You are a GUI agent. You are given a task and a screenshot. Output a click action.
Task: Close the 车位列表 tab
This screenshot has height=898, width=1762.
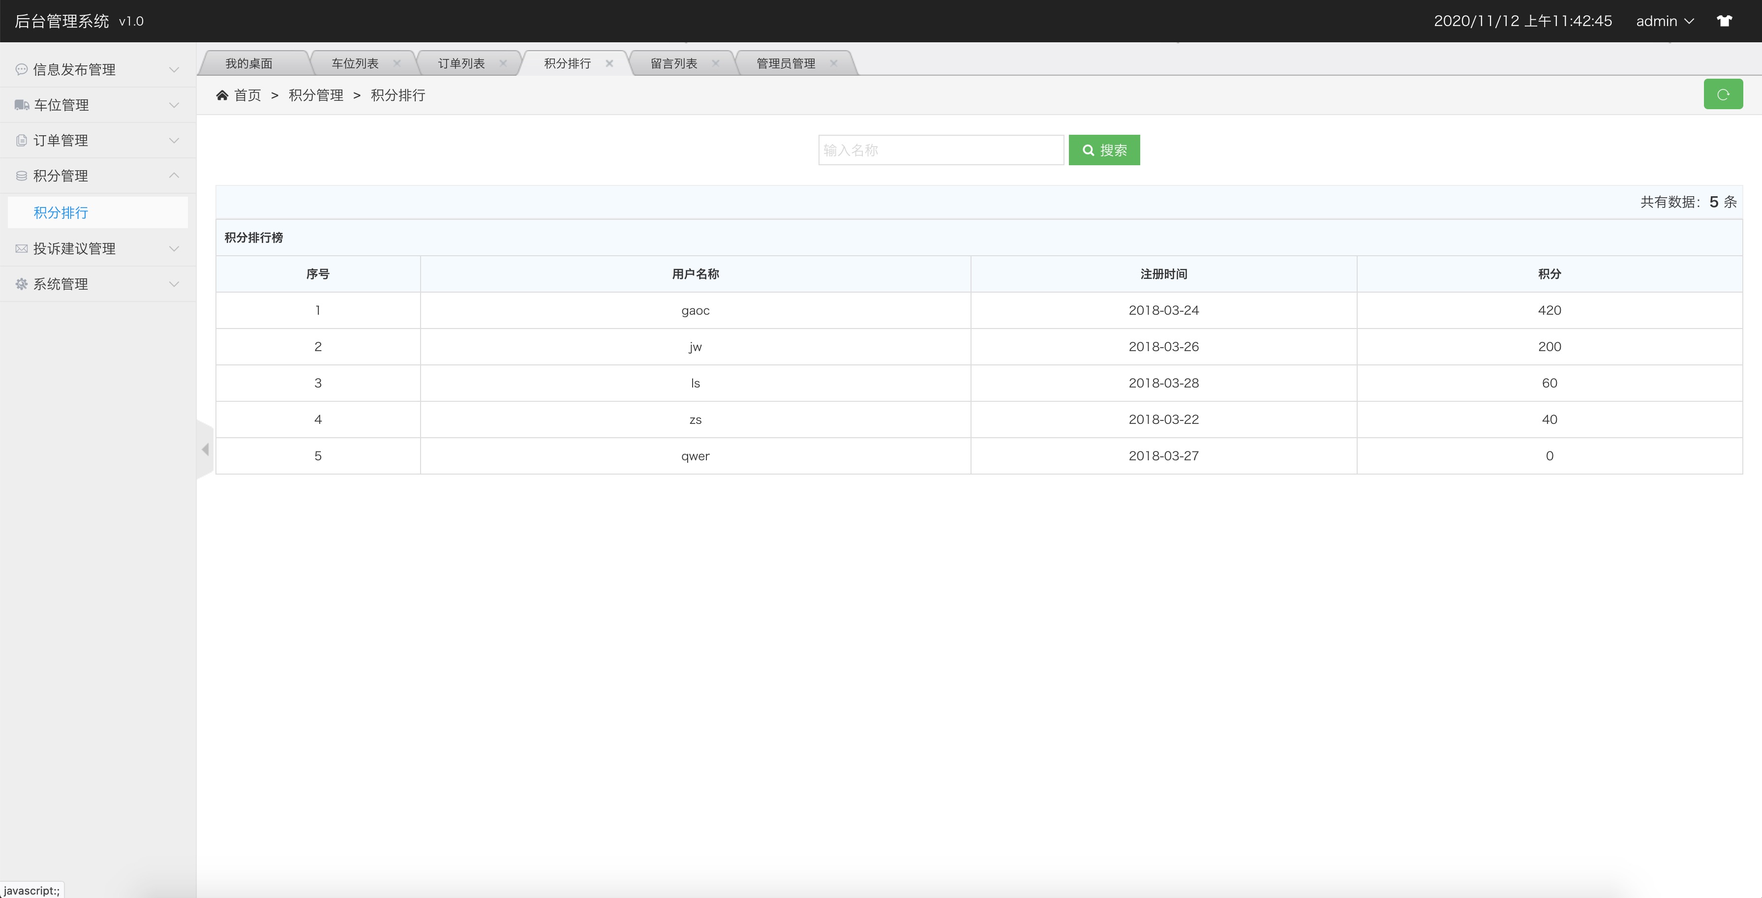click(x=397, y=63)
